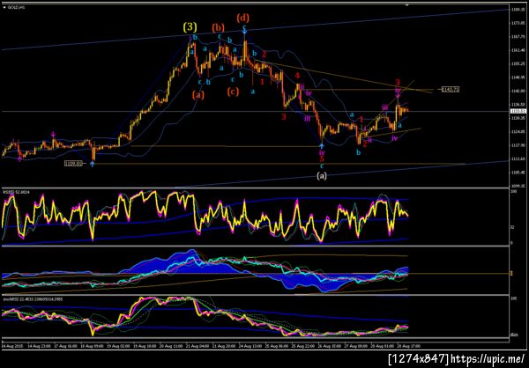Select the orange (c) wave label

(233, 92)
